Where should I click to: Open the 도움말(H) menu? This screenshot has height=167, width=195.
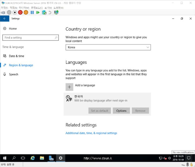(58, 8)
